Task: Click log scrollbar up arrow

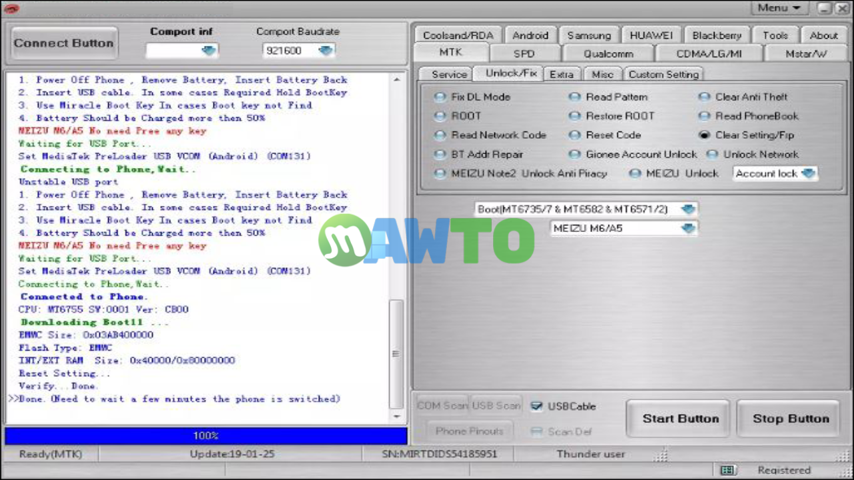Action: [397, 79]
